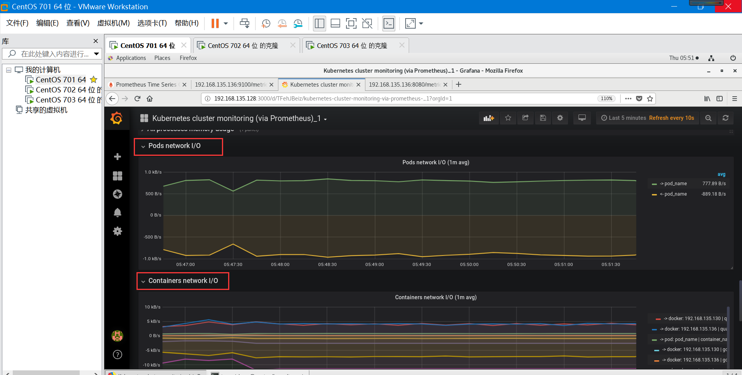Cycle view mode with monitor icon
Screen dimensions: 742x375
[582, 118]
